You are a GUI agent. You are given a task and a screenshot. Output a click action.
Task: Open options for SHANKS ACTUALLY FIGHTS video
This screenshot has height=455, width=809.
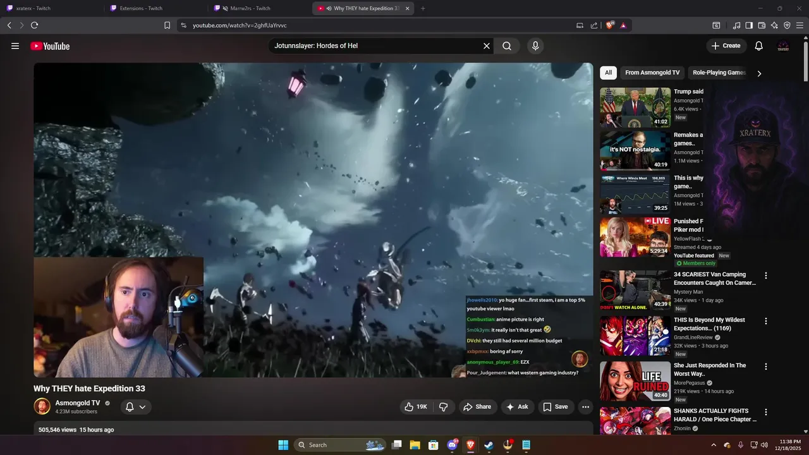point(766,412)
